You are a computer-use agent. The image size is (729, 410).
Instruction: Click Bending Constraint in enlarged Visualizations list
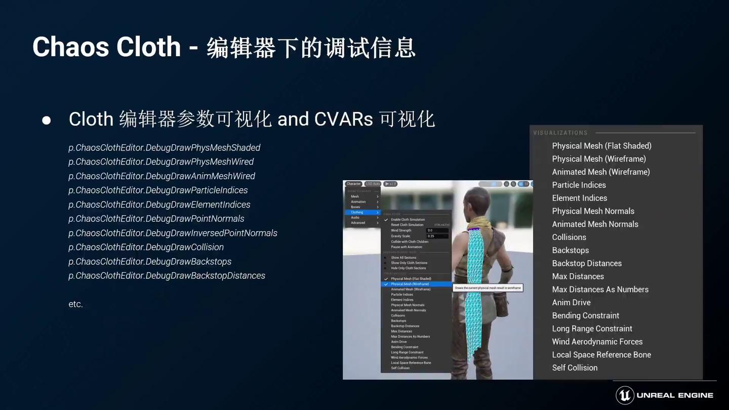click(585, 316)
